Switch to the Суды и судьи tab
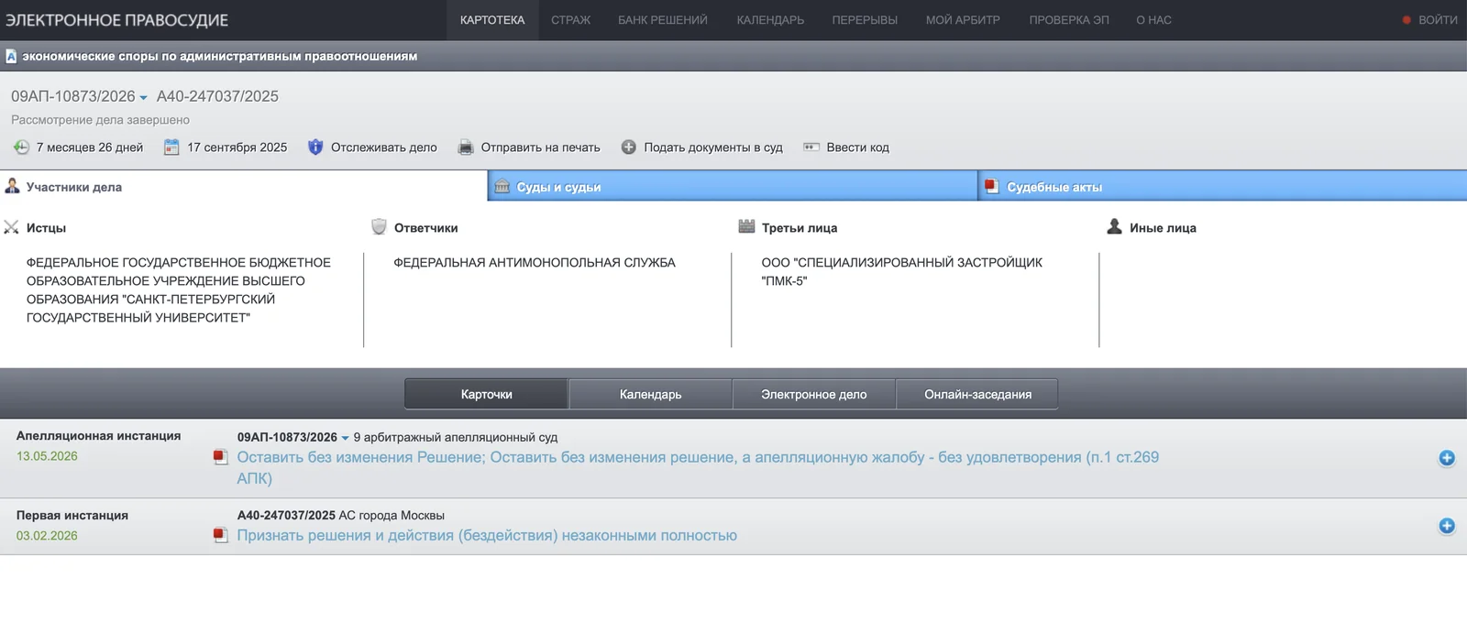Viewport: 1467px width, 644px height. coord(733,186)
